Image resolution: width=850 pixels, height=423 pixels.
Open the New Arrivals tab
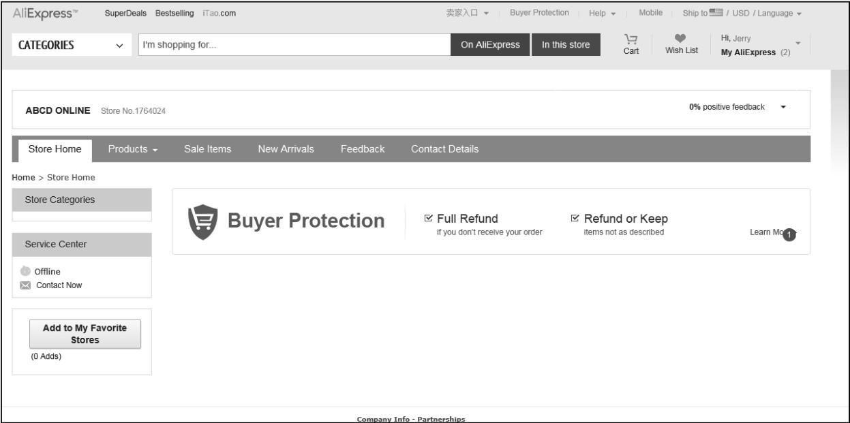coord(286,149)
